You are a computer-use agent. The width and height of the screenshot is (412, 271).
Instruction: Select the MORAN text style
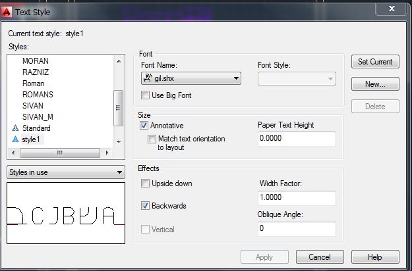click(36, 61)
